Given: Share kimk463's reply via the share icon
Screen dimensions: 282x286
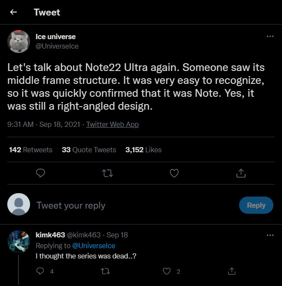Looking at the screenshot, I should pos(232,271).
